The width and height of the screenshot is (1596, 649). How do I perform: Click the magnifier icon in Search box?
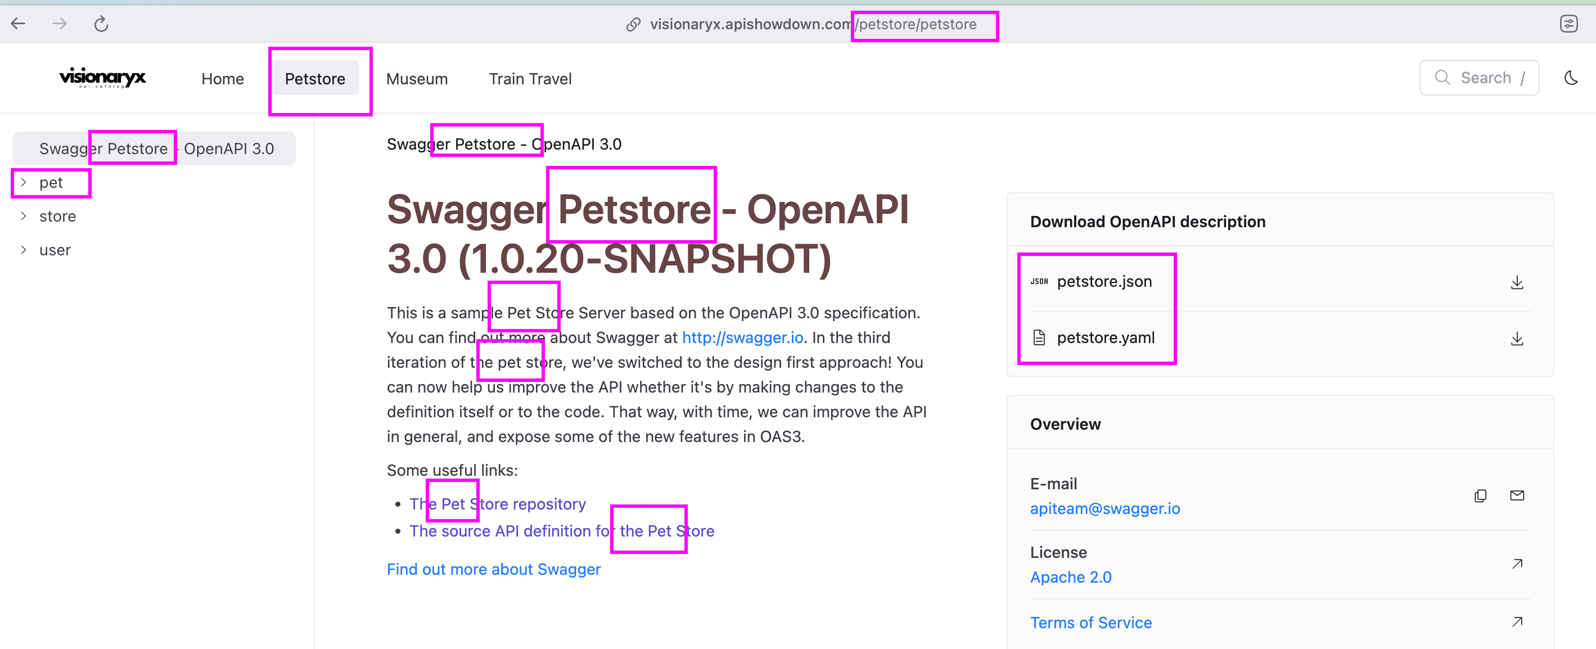1442,78
